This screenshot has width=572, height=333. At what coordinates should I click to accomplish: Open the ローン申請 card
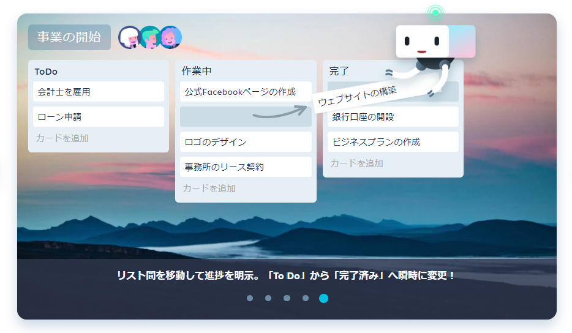pos(99,117)
